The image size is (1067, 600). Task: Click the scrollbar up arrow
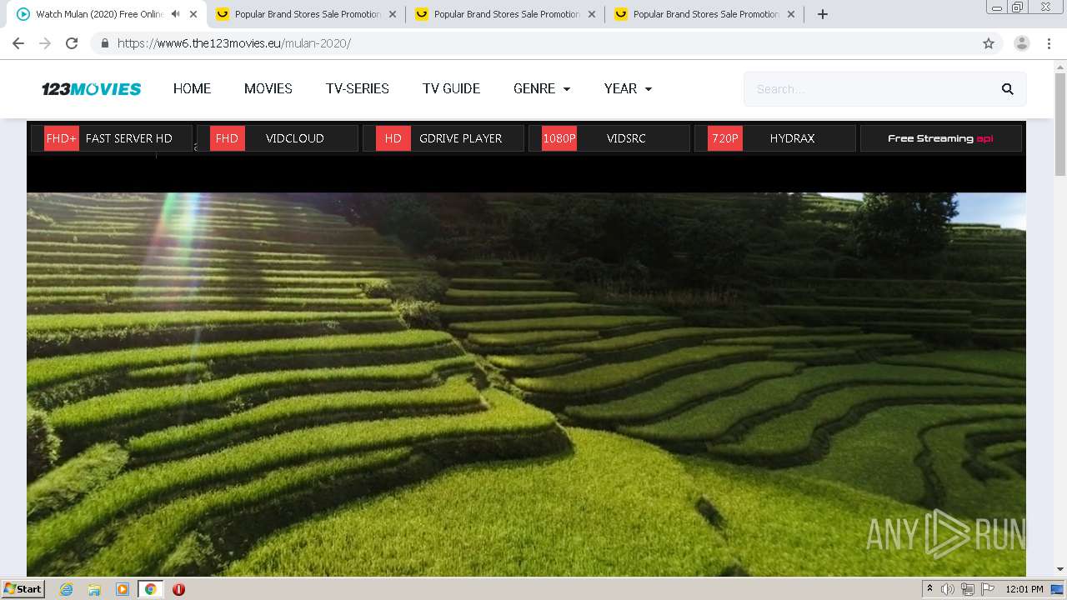[1060, 66]
